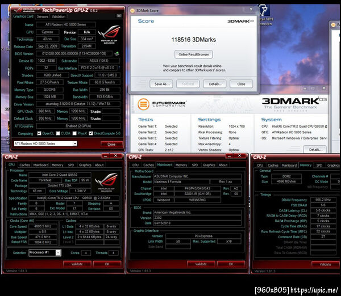Viewport: 341px width, 296px height.
Task: Toggle the DirectCompute 5.0 checkbox
Action: tap(91, 133)
